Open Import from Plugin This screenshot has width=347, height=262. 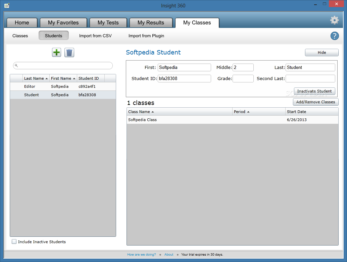[146, 36]
